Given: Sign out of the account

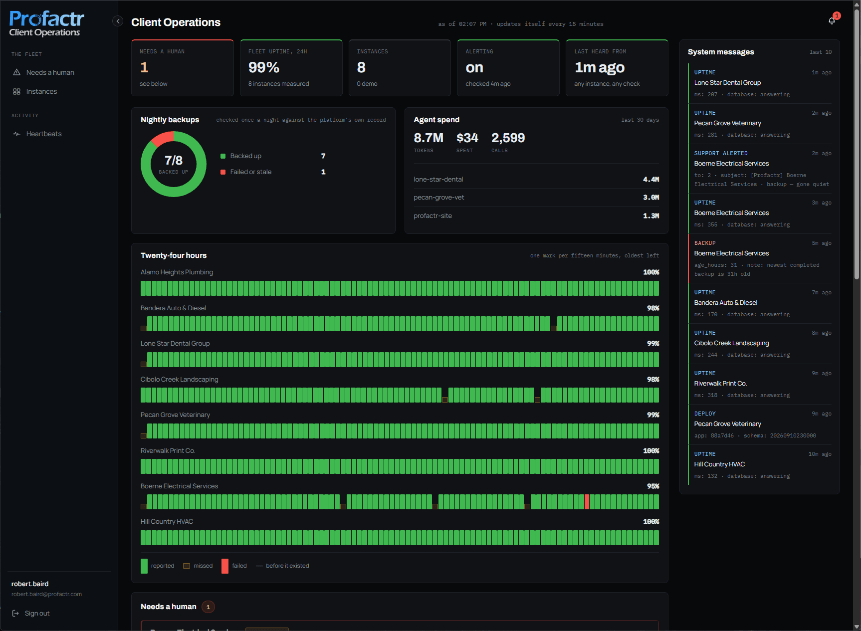Looking at the screenshot, I should 31,613.
